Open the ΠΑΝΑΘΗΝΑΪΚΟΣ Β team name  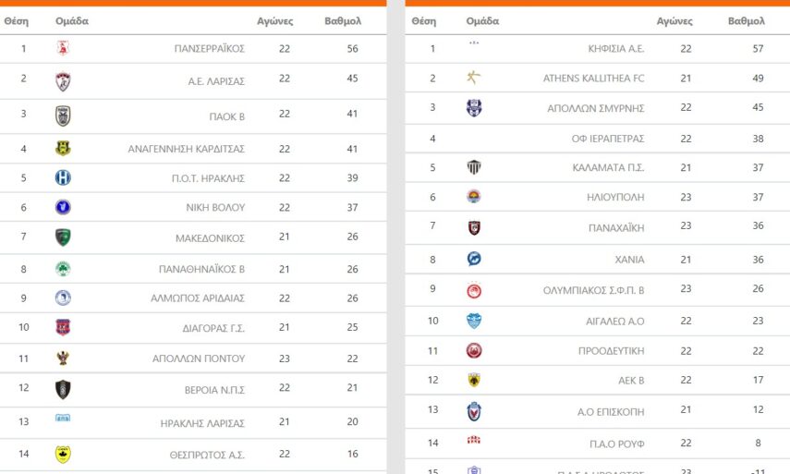click(201, 270)
